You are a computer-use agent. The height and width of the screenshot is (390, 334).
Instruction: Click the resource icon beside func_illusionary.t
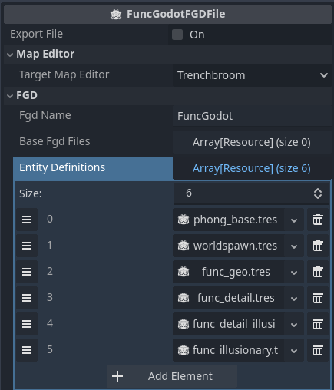(x=184, y=350)
